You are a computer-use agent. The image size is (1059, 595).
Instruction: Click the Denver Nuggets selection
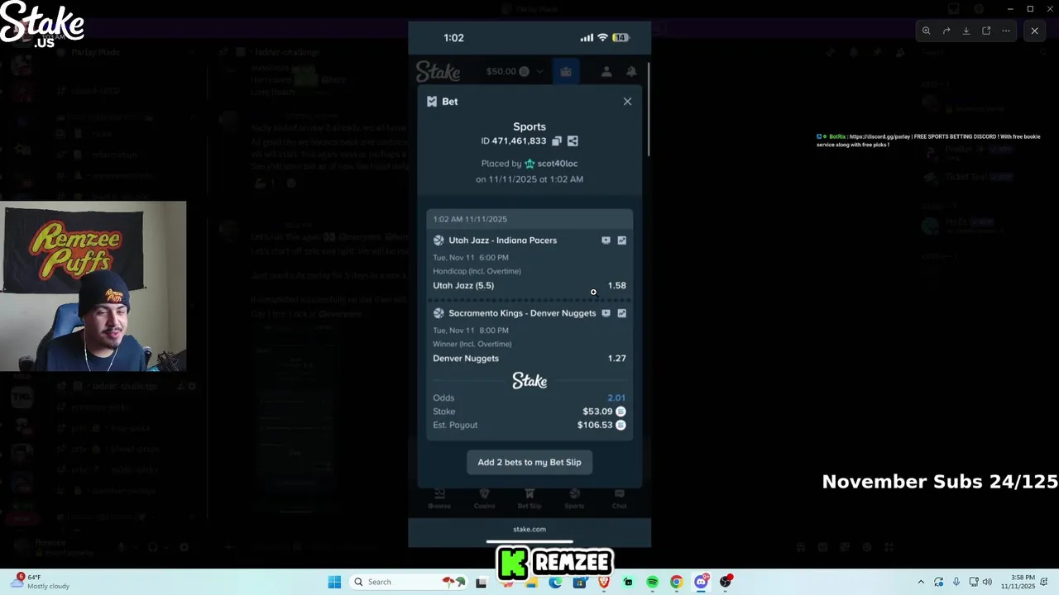coord(466,358)
